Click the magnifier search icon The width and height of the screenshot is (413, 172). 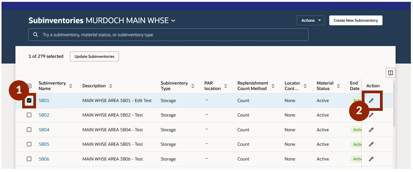click(x=36, y=35)
